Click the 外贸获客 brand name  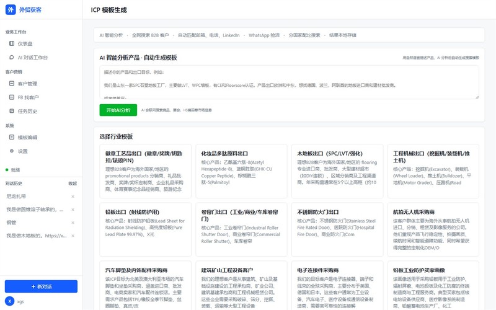coord(30,10)
